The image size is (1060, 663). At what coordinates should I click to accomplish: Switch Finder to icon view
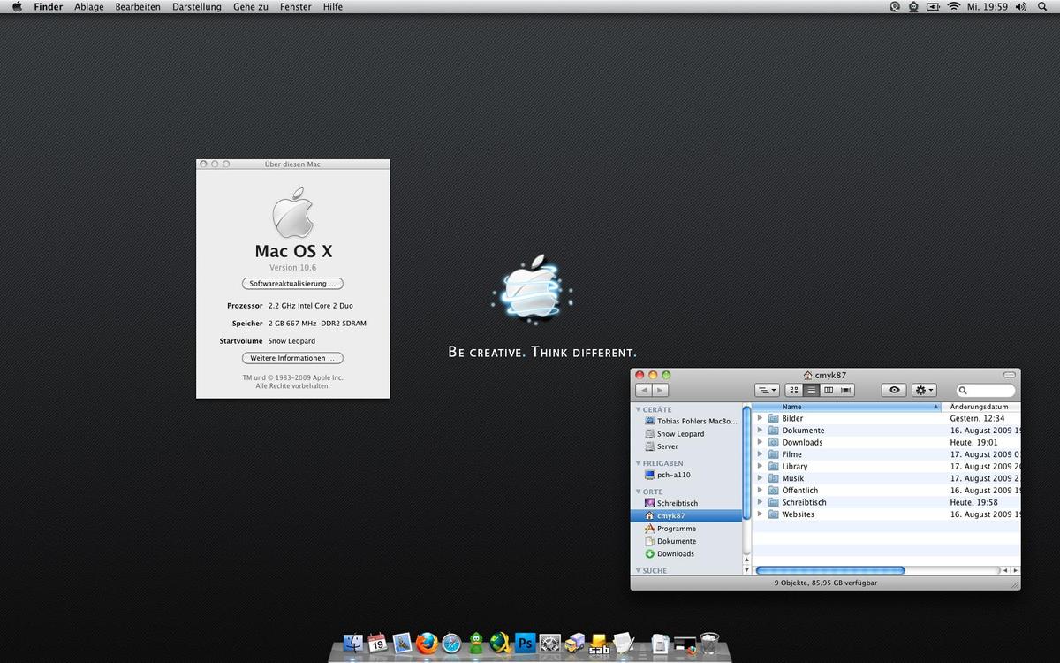tap(793, 390)
